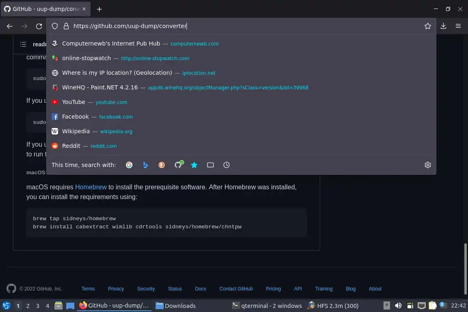This screenshot has width=468, height=312.
Task: Open the About footer link
Action: (375, 289)
